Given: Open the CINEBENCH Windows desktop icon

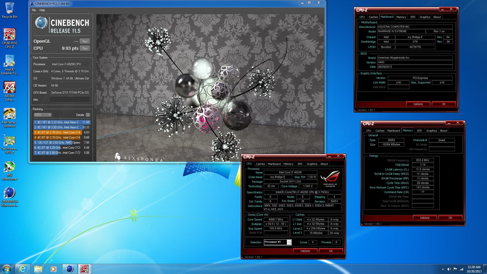Looking at the screenshot, I should point(9,197).
